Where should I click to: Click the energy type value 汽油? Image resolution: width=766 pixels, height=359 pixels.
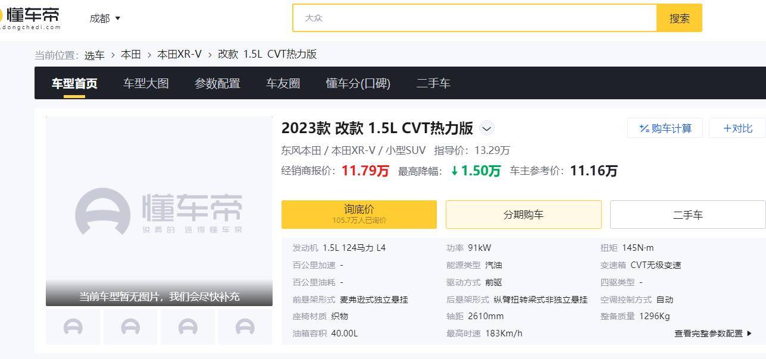coord(493,265)
